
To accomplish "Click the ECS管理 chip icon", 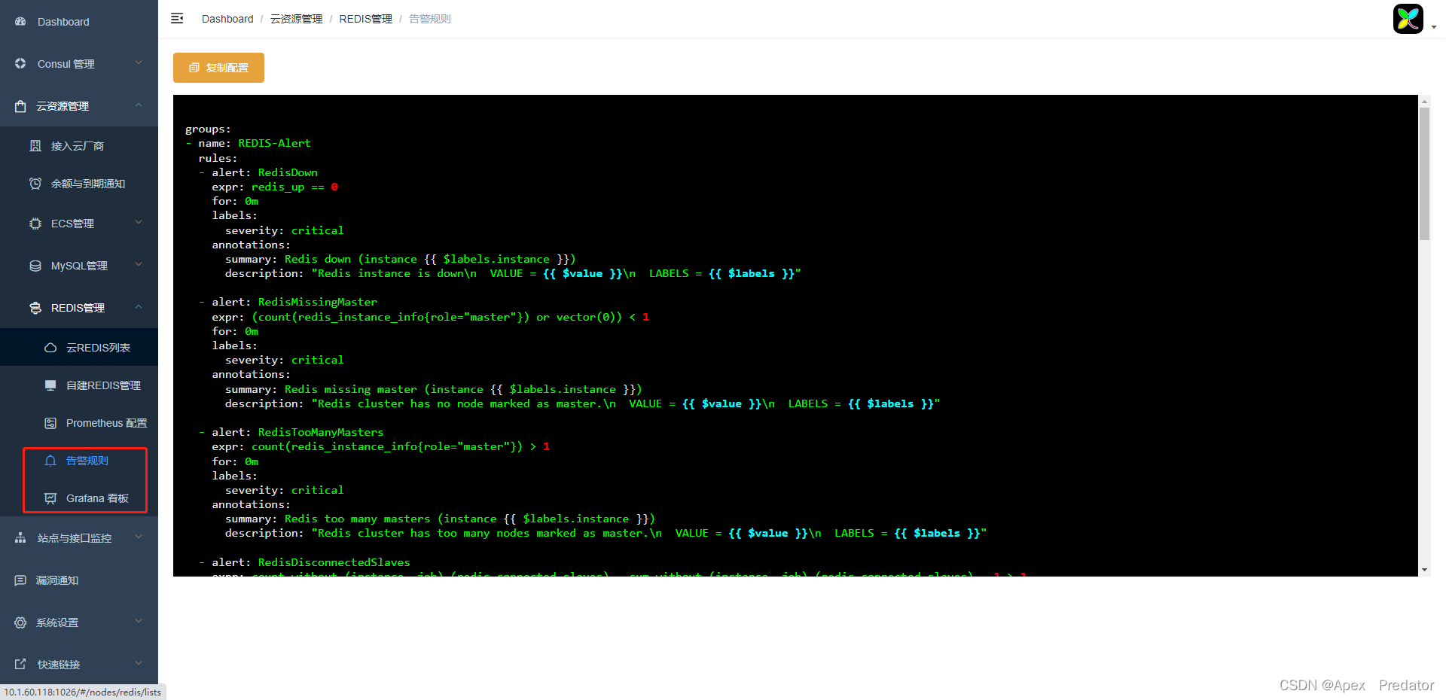I will (x=35, y=224).
